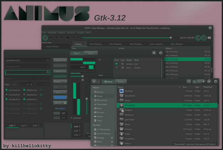Toggle the second unchecked checkbutton
The image size is (223, 150).
click(x=6, y=95)
